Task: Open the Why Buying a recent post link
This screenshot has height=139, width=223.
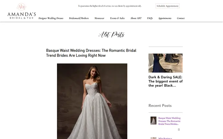Action: pyautogui.click(x=165, y=138)
